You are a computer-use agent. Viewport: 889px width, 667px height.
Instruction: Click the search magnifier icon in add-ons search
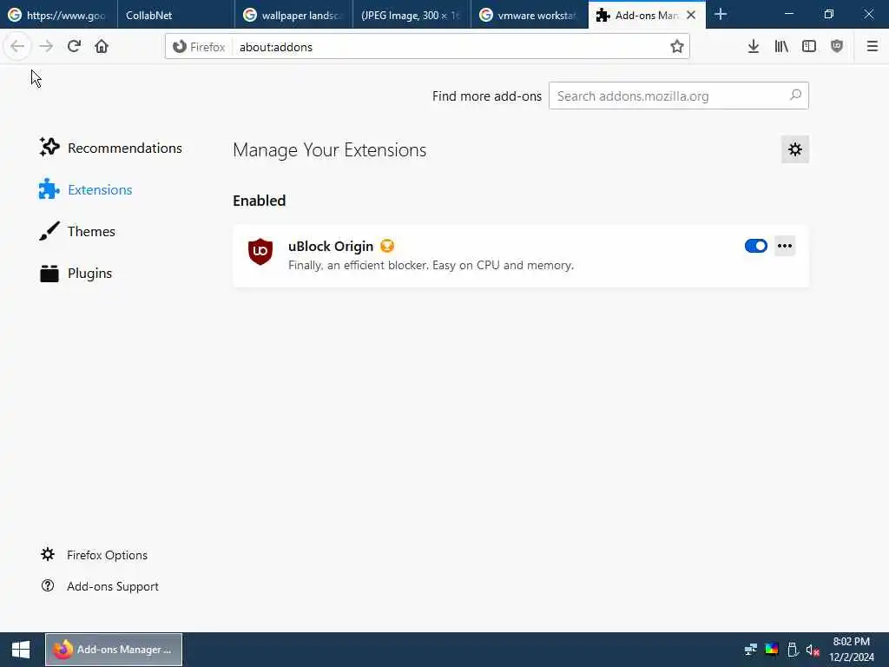[x=795, y=96]
